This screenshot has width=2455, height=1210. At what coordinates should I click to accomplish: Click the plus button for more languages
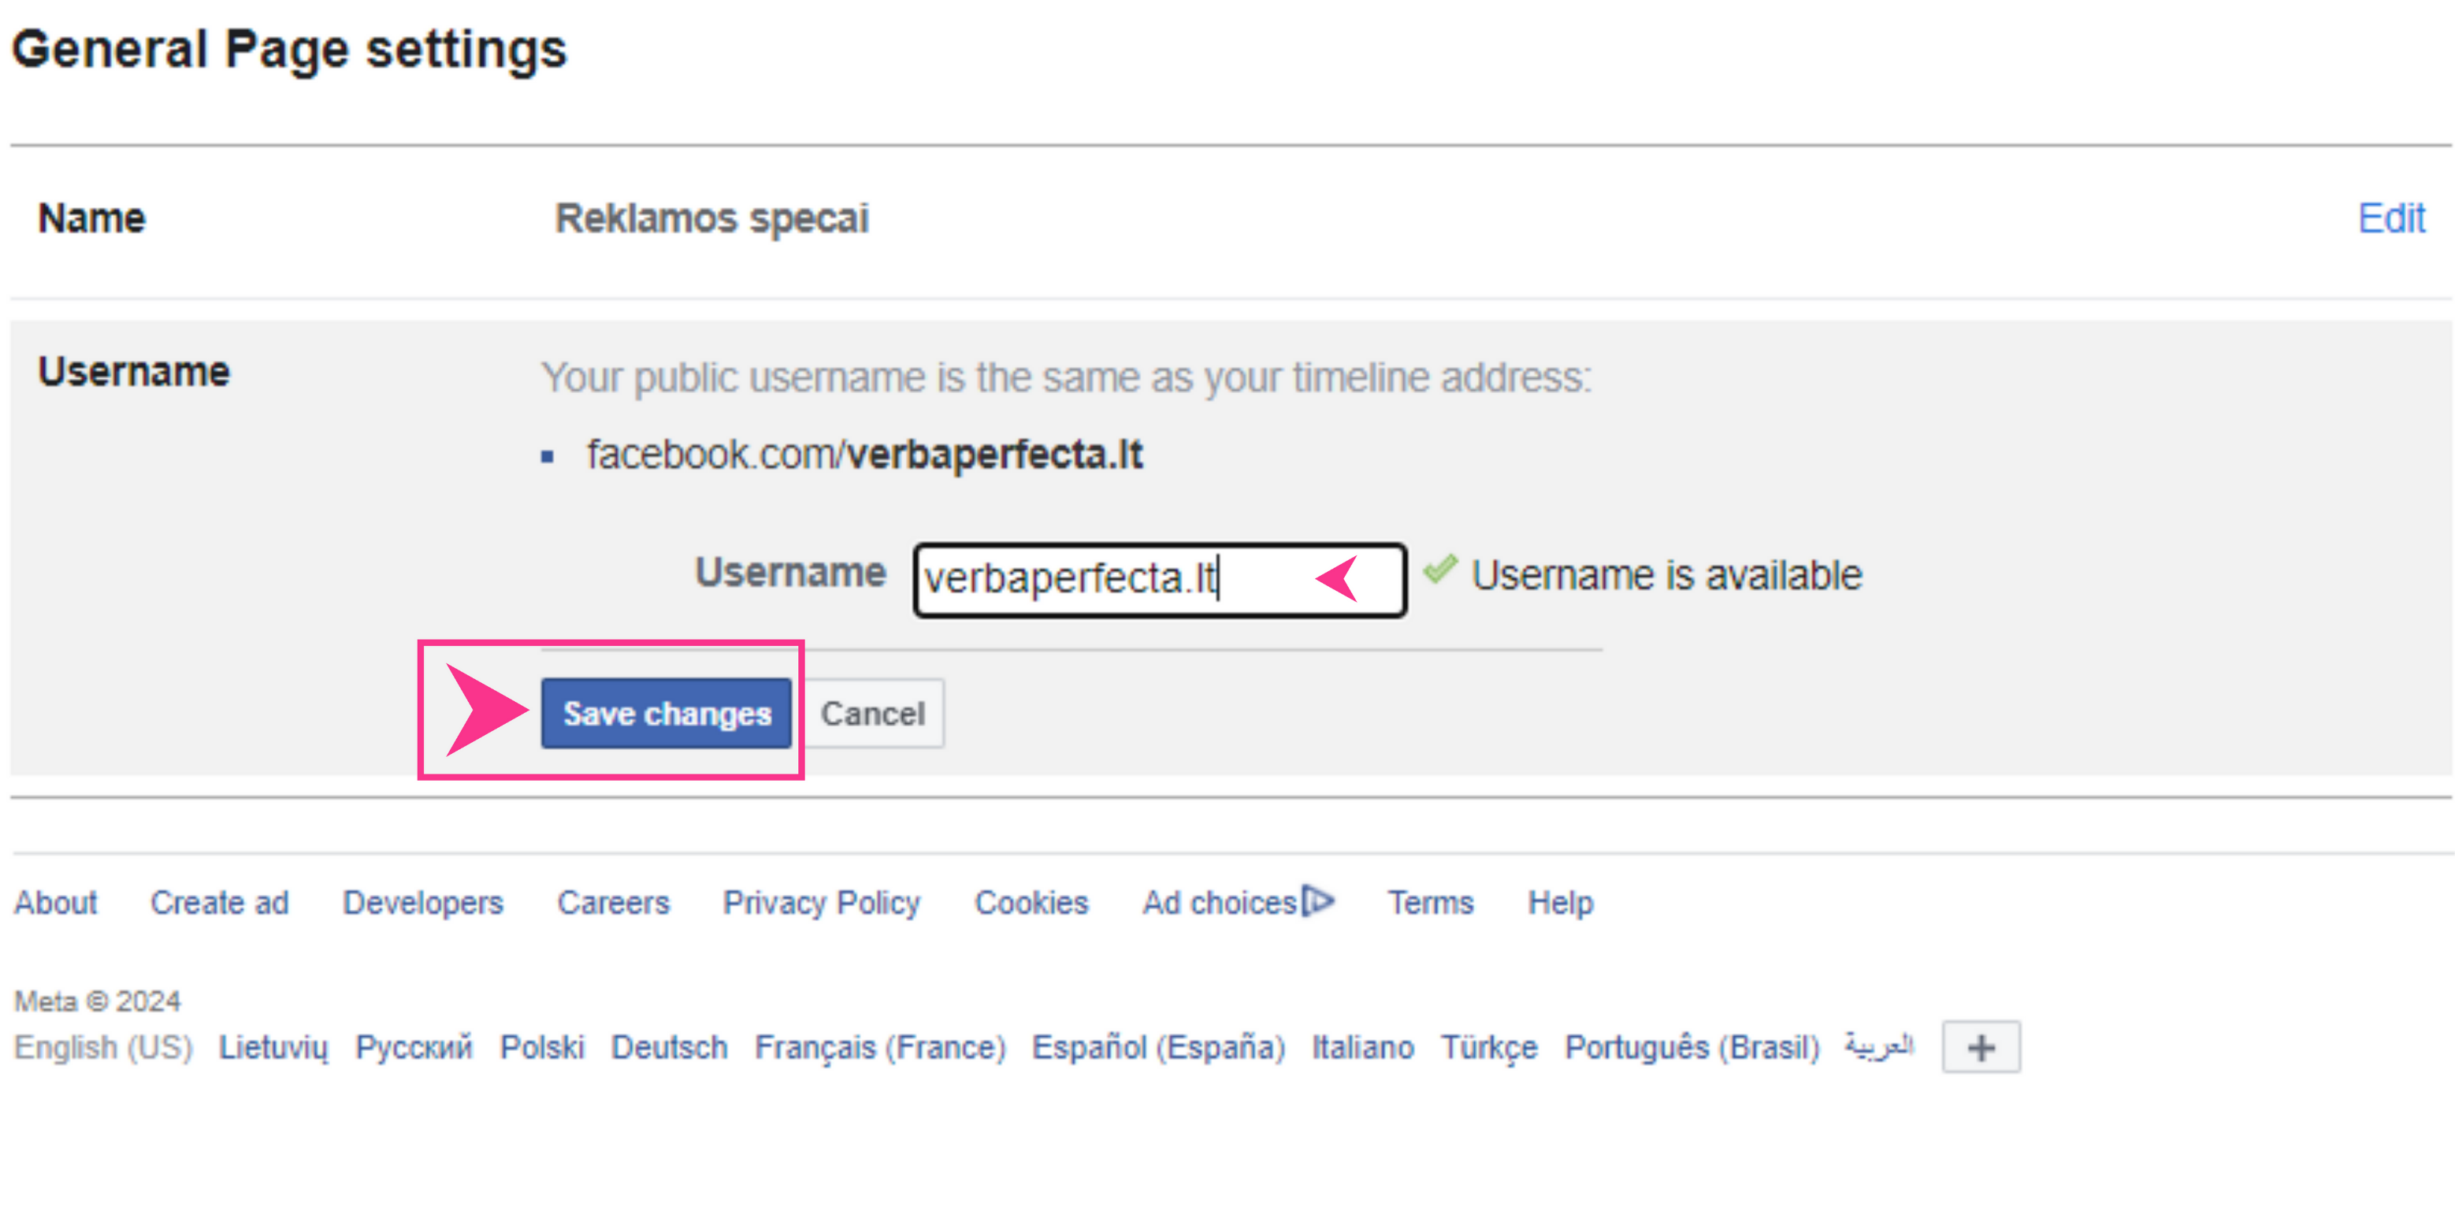tap(1981, 1047)
